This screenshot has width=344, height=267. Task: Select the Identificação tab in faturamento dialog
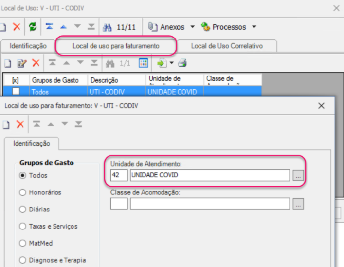[x=32, y=144]
